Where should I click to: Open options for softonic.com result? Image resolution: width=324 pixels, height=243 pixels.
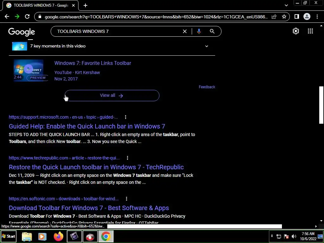[x=127, y=199]
